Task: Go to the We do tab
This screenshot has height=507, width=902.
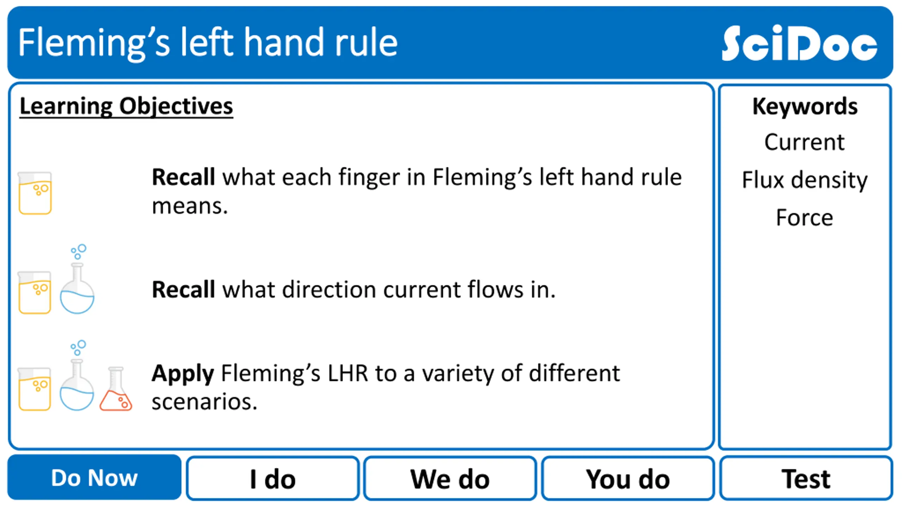Action: (450, 478)
